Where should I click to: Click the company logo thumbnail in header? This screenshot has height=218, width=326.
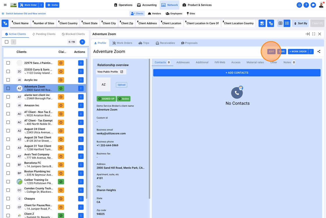pyautogui.click(x=13, y=5)
